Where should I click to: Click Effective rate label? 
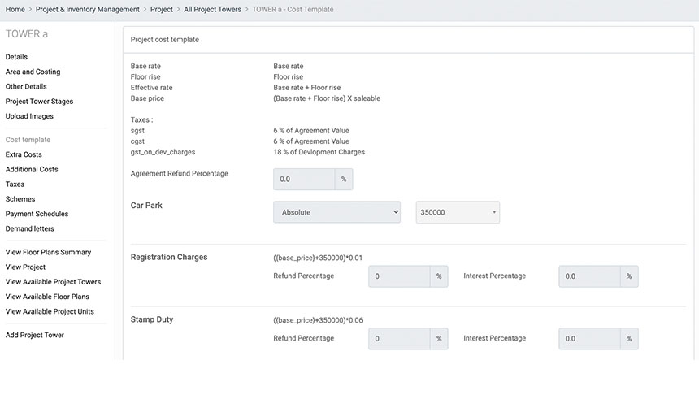pyautogui.click(x=151, y=88)
